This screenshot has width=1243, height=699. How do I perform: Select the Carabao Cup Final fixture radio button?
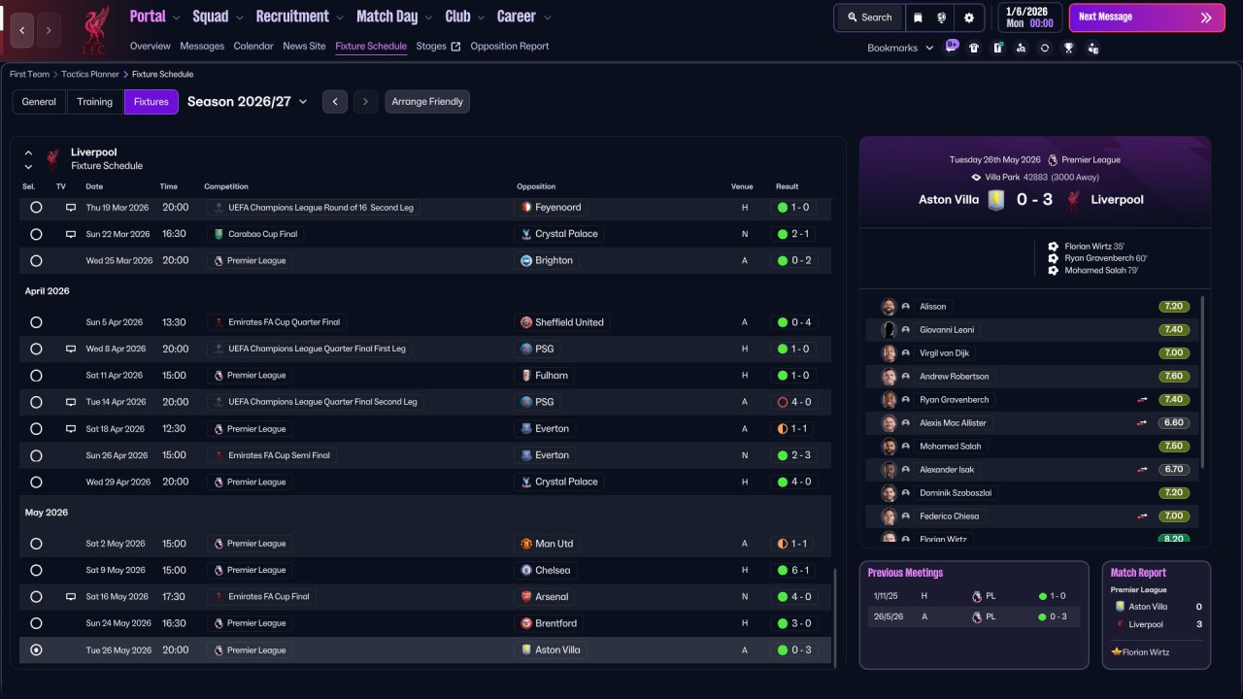36,234
